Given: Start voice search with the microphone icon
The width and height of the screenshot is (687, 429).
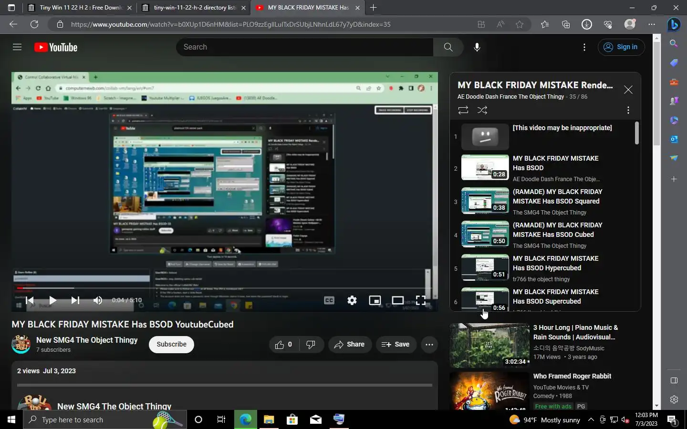Looking at the screenshot, I should (477, 47).
